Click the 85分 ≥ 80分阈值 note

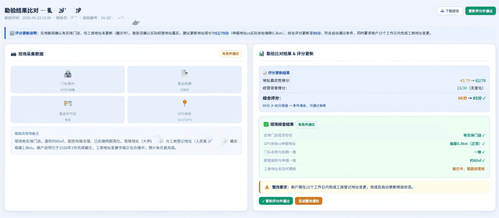point(294,105)
